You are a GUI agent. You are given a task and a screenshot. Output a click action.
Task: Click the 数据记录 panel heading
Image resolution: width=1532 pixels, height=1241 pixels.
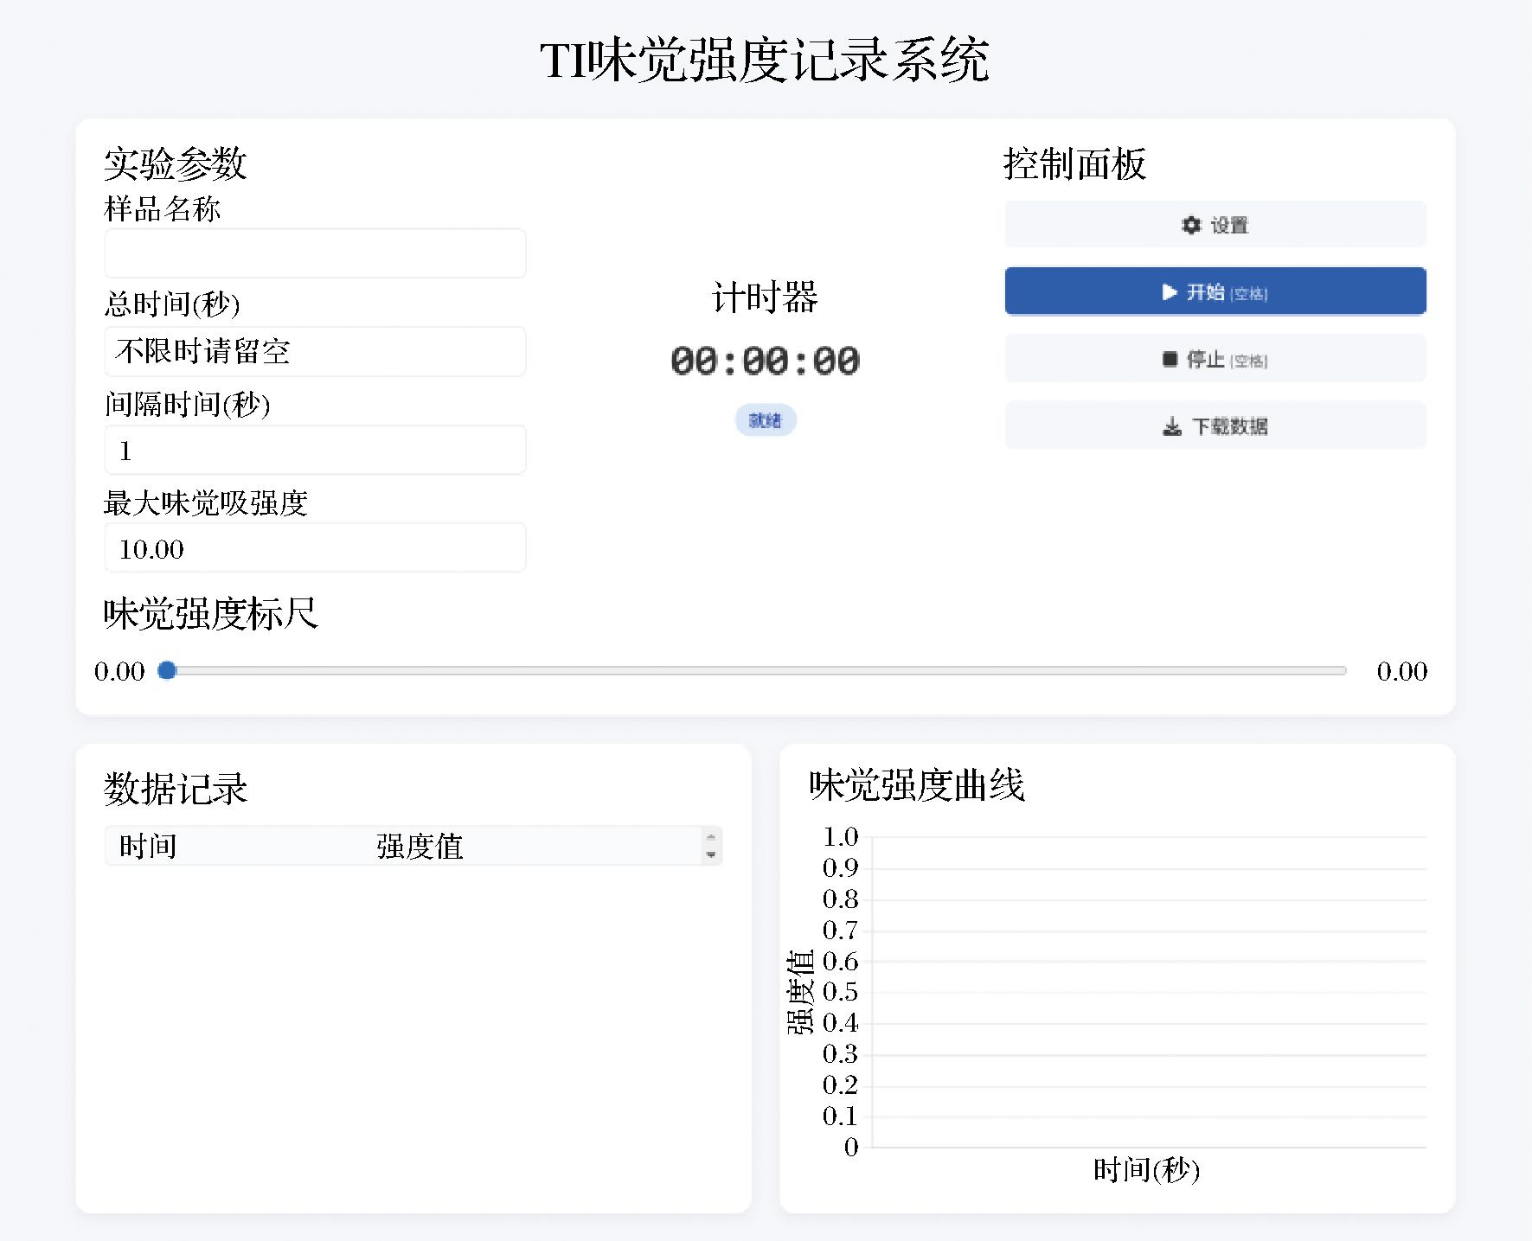176,789
